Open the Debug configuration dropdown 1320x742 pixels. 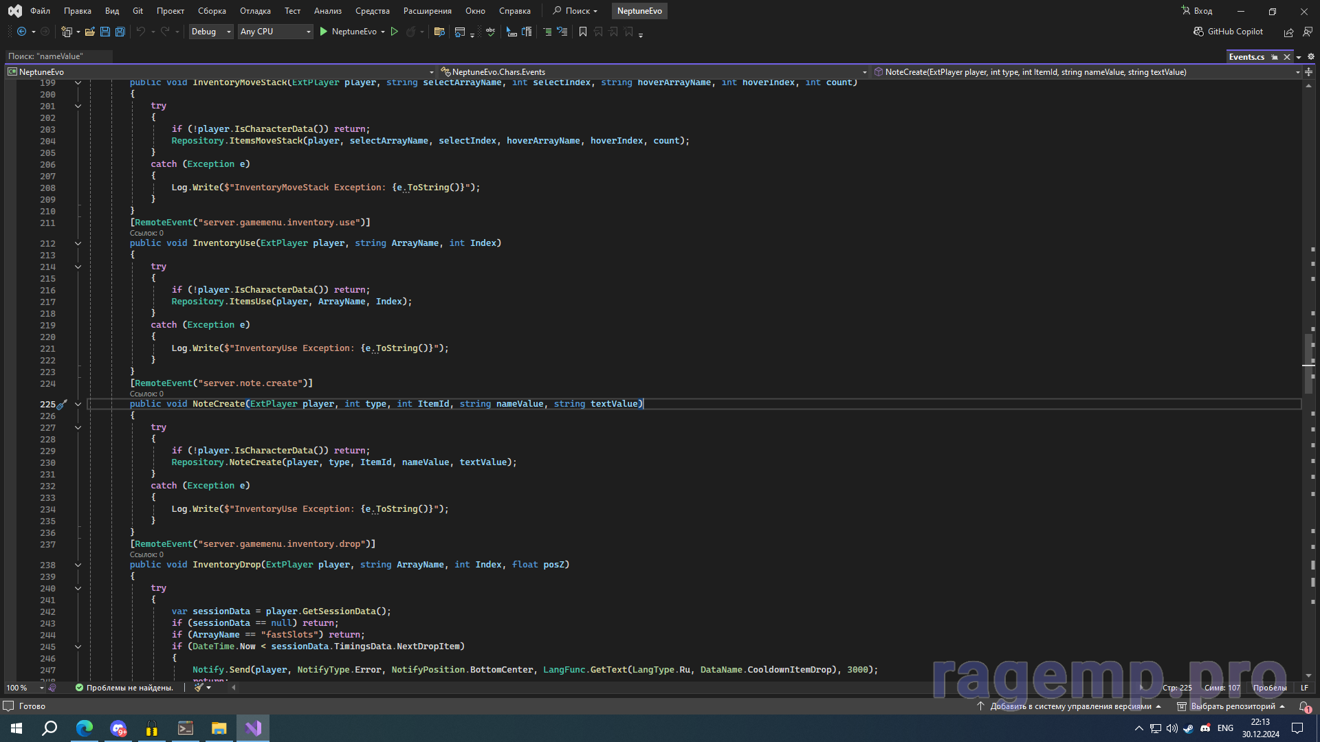tap(211, 32)
